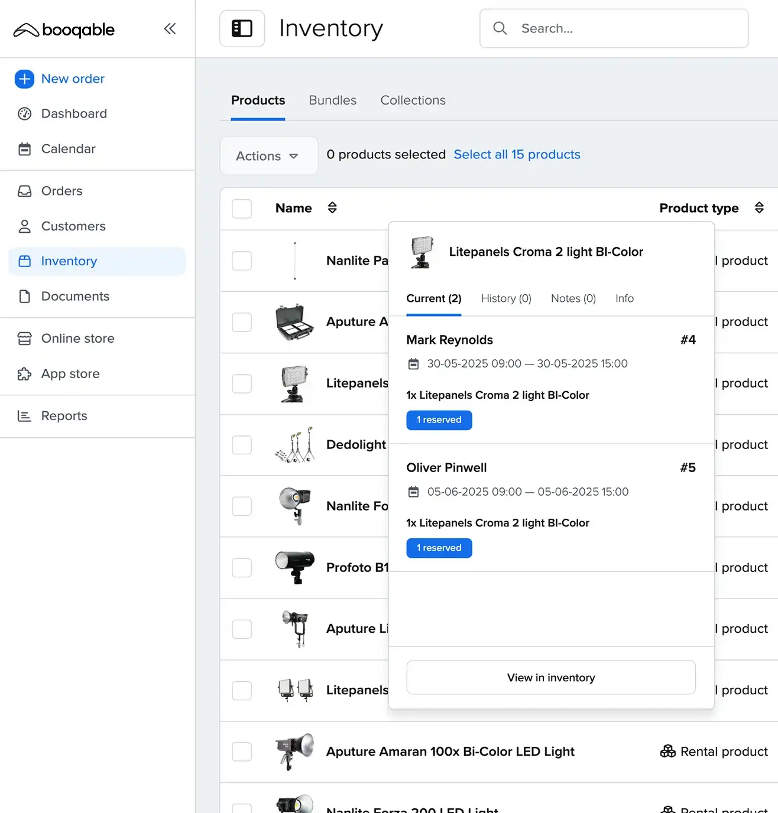Switch to the Bundles tab

pos(332,100)
